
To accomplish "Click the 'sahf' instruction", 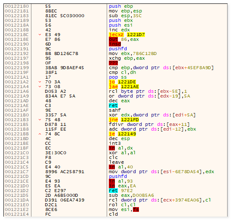I will [x=115, y=110].
